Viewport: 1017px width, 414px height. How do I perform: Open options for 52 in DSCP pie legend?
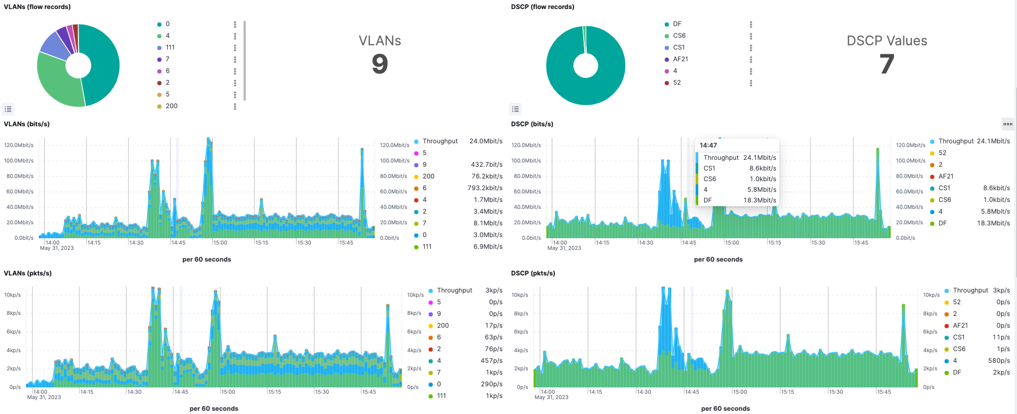(751, 83)
